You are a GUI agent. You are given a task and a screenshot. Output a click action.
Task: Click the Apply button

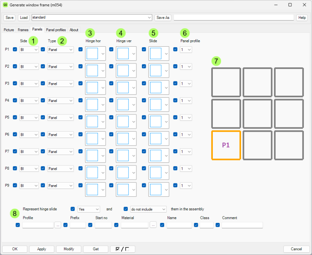[41, 249]
